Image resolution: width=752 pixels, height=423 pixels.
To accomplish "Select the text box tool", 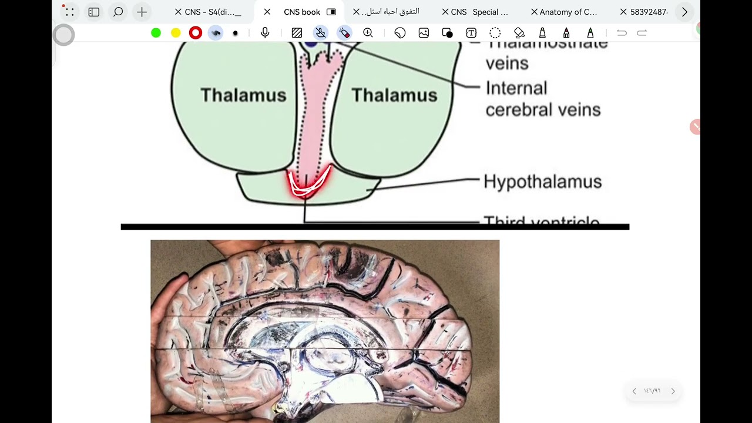I will point(471,33).
